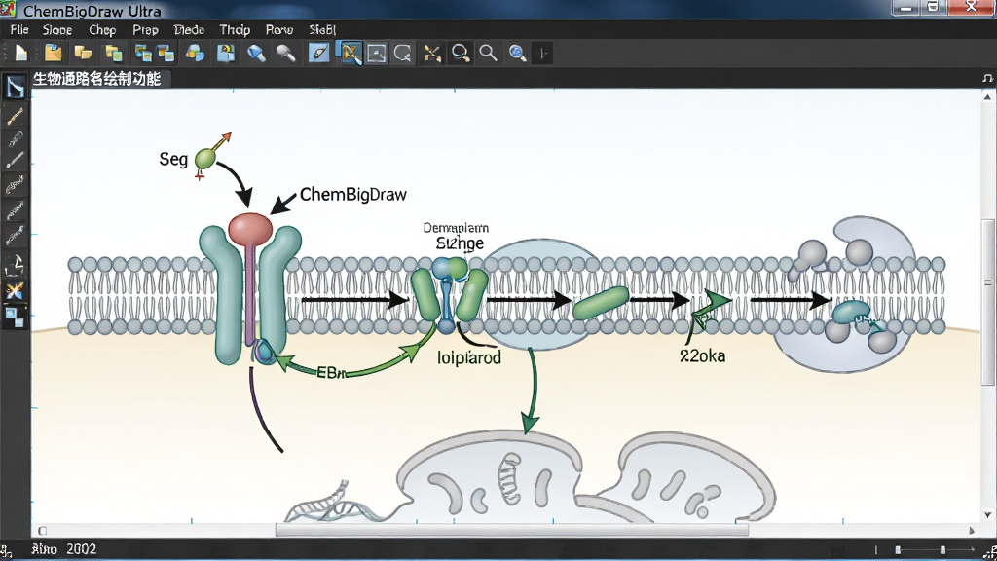The height and width of the screenshot is (561, 997).
Task: Select the third chain tool in sidebar
Action: [x=15, y=236]
